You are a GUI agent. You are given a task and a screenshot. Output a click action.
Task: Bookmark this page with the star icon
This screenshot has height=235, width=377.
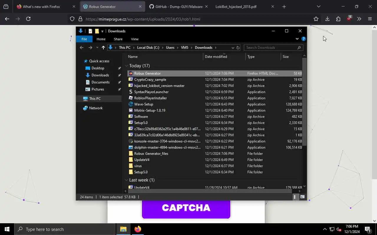click(x=316, y=19)
